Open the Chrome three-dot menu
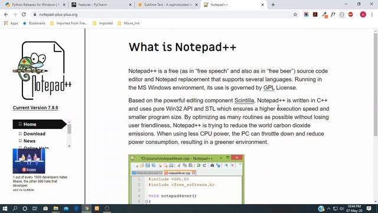 (372, 14)
